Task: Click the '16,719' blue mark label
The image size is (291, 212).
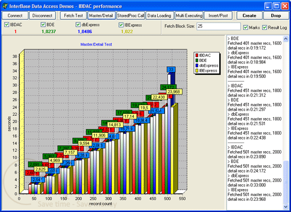Action: [127, 129]
